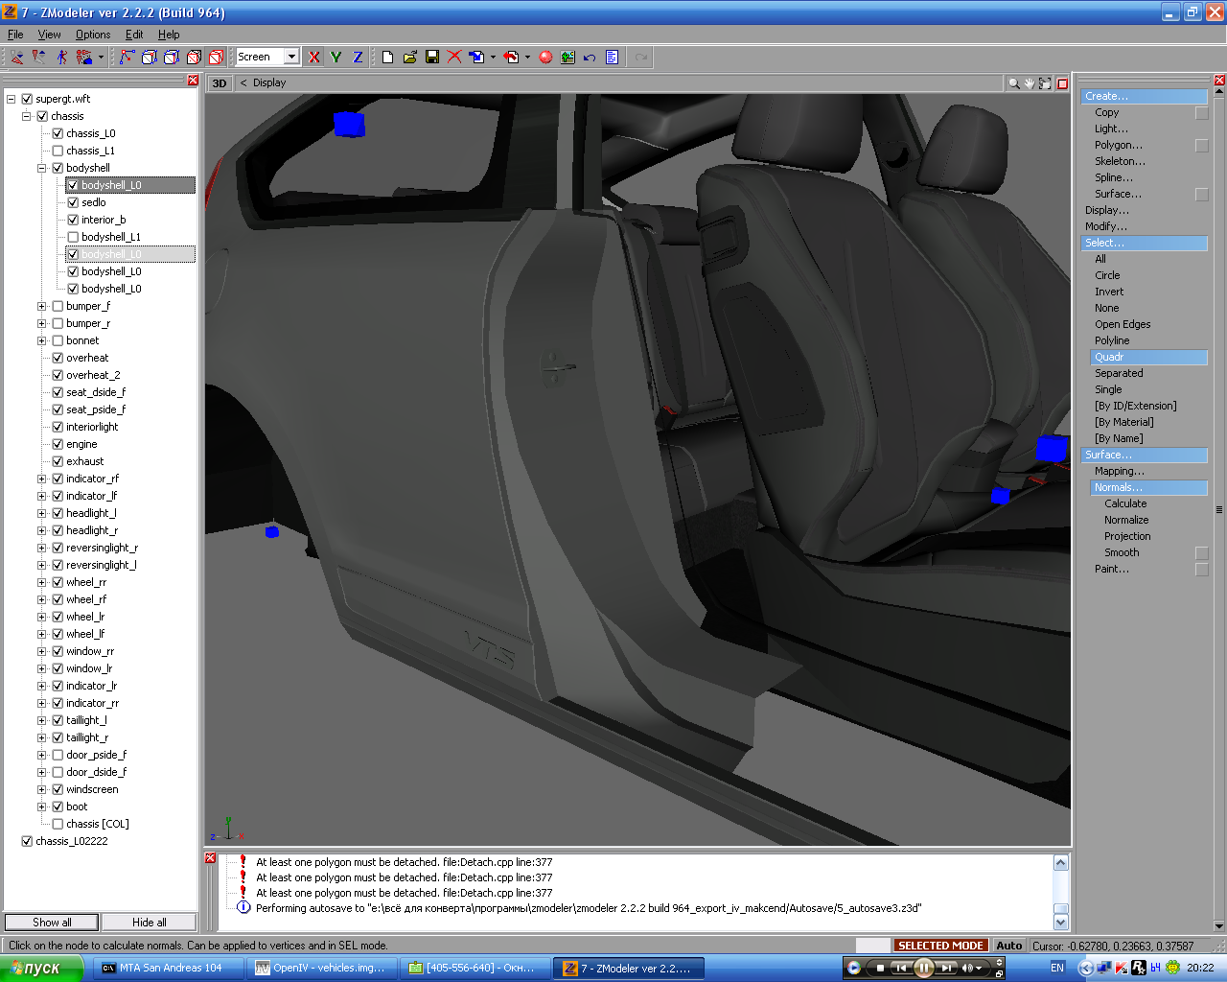Uncheck the sedlo object checkbox

pyautogui.click(x=73, y=202)
